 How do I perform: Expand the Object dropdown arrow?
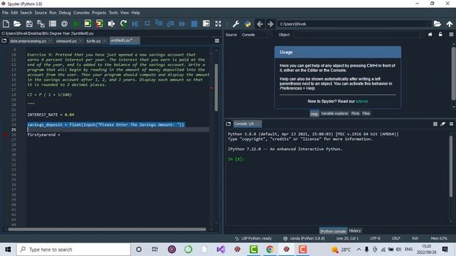point(421,35)
